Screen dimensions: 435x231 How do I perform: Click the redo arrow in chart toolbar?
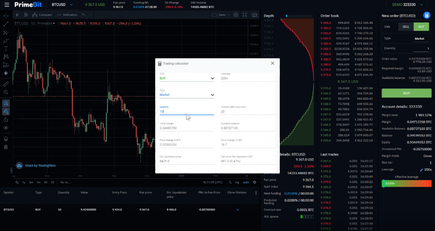coord(90,15)
